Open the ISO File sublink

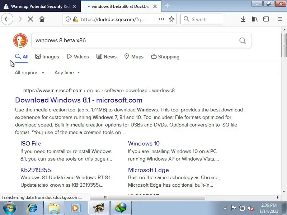click(x=31, y=144)
